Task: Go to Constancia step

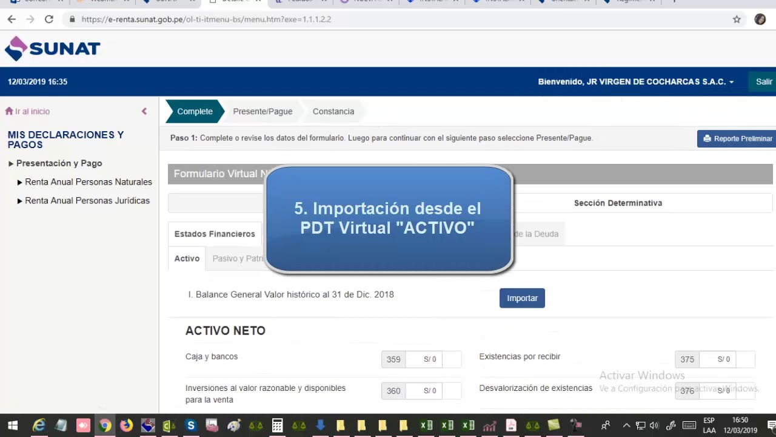Action: 333,112
